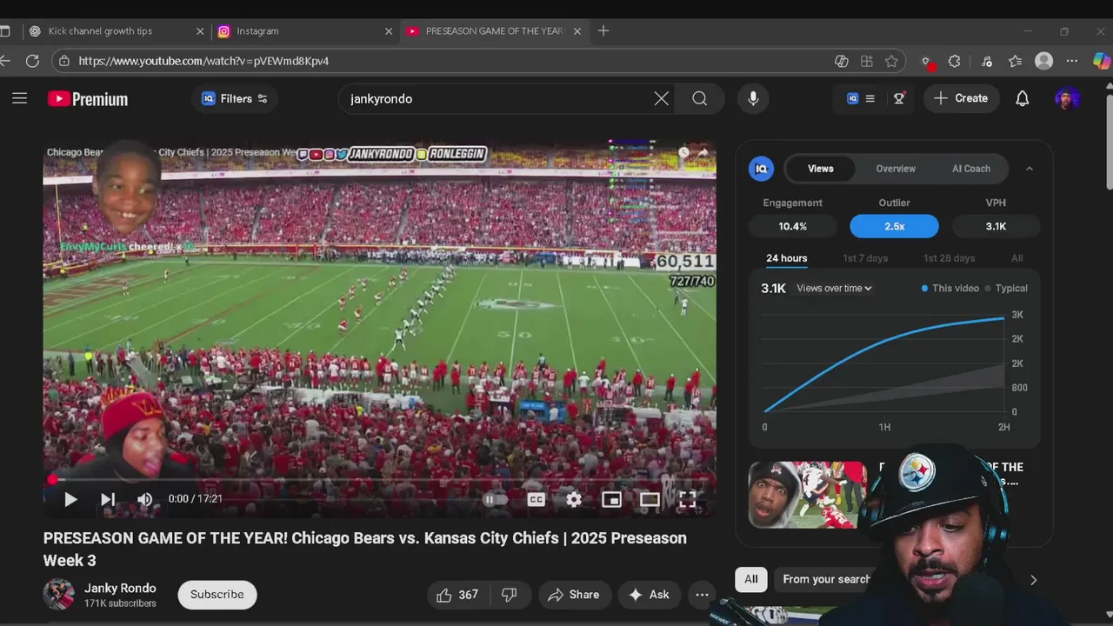Open more actions three-dot menu
The image size is (1113, 626).
pyautogui.click(x=702, y=595)
